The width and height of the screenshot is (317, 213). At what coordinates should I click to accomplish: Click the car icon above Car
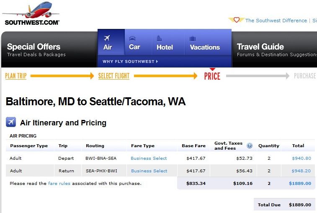(x=132, y=39)
